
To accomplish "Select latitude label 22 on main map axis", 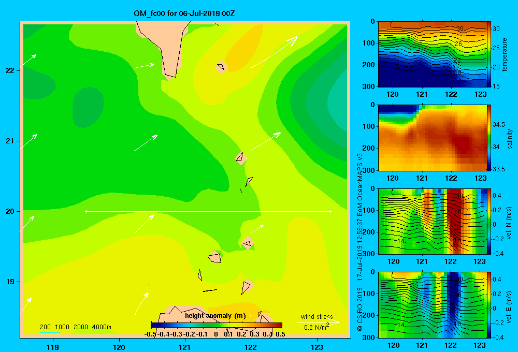I will (10, 70).
